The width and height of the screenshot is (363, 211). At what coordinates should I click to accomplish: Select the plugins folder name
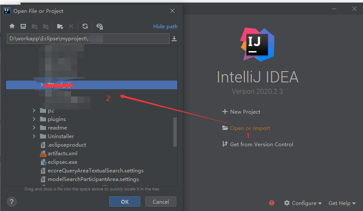tap(57, 119)
